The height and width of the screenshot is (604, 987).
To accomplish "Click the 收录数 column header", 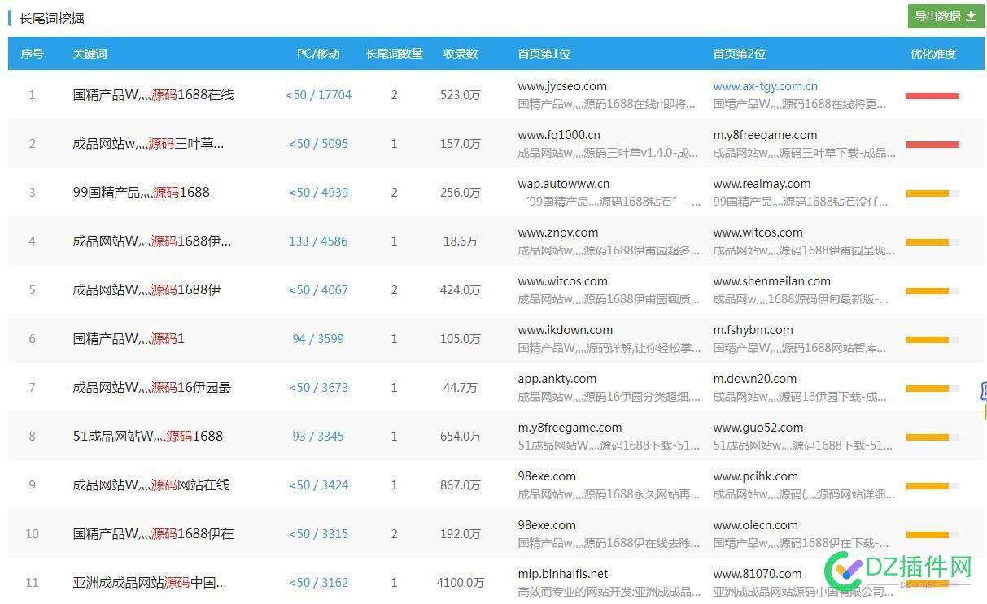I will (x=461, y=54).
